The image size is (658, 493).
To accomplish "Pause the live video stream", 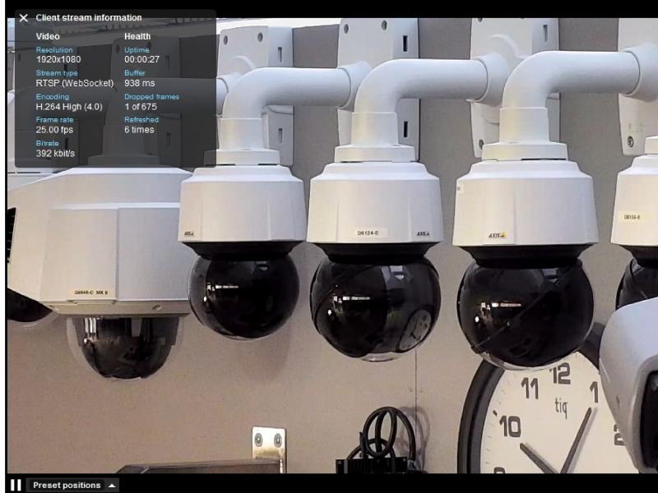I will coord(16,486).
